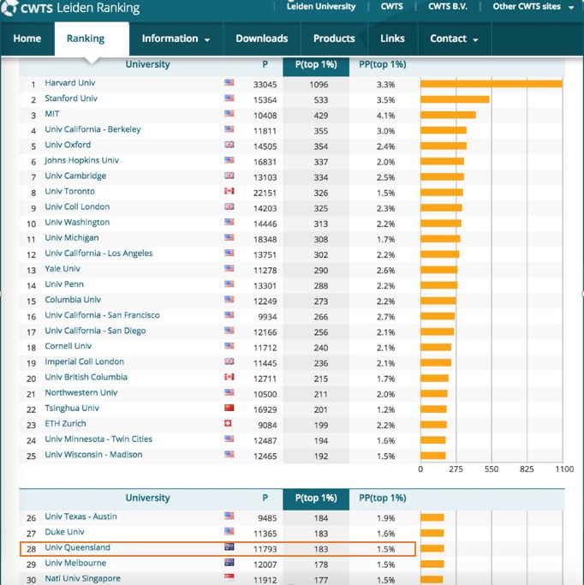Sort by University column in upper table
The height and width of the screenshot is (585, 584).
(x=147, y=64)
